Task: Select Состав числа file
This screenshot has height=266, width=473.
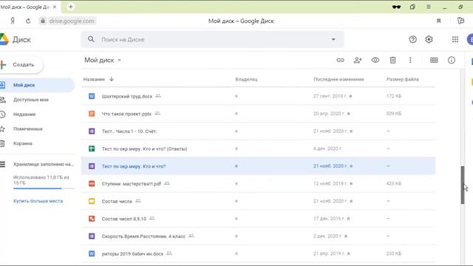Action: click(x=258, y=201)
